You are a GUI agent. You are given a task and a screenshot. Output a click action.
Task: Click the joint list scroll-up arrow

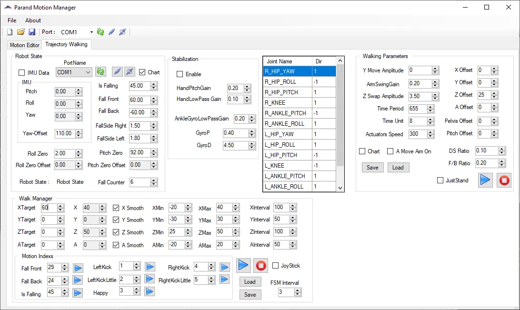click(x=340, y=60)
